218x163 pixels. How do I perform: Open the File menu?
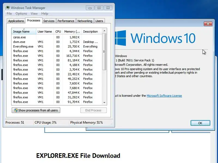pos(9,14)
